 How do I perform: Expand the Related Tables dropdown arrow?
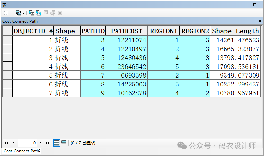pos(23,13)
